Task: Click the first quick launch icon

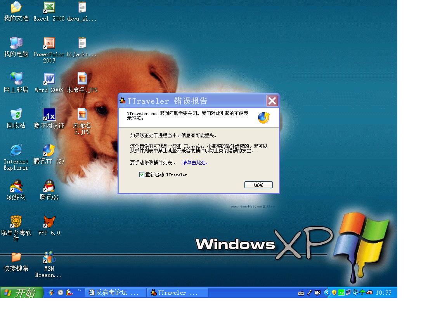Action: (52, 292)
